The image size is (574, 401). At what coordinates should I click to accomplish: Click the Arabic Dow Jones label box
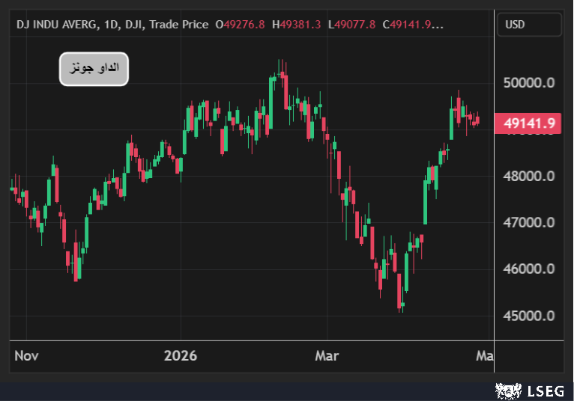94,69
